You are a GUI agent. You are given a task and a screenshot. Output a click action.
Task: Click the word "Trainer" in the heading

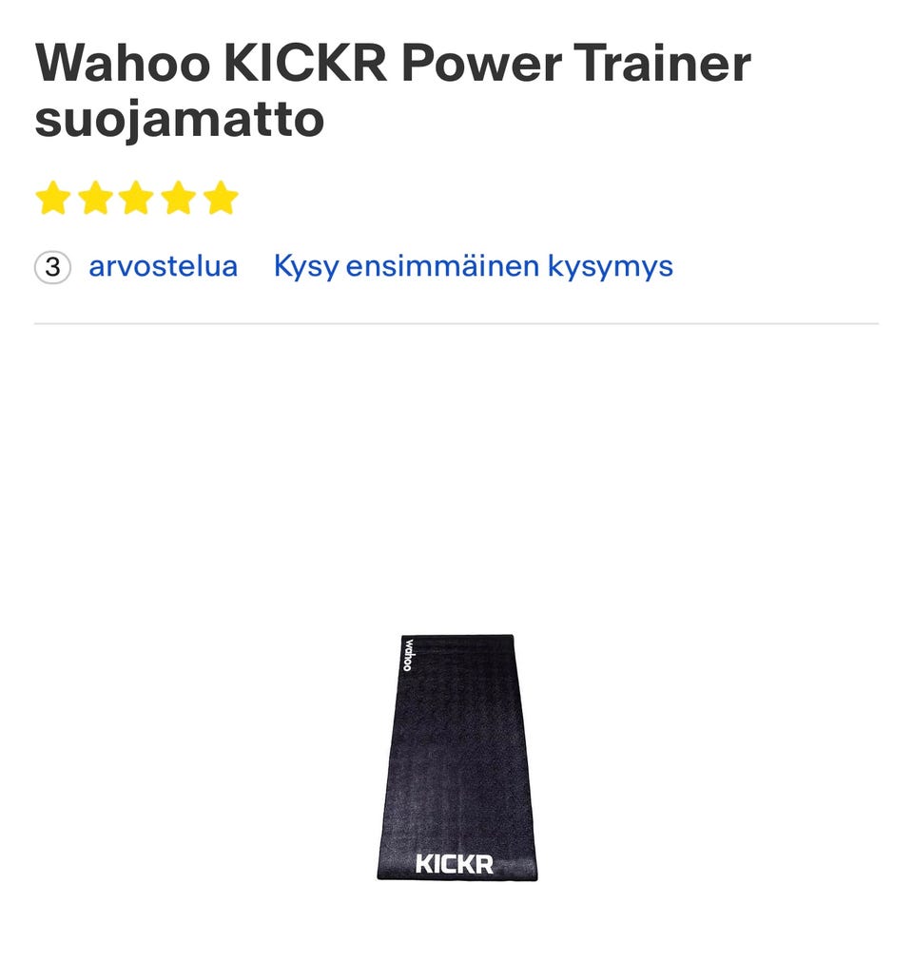tap(662, 63)
